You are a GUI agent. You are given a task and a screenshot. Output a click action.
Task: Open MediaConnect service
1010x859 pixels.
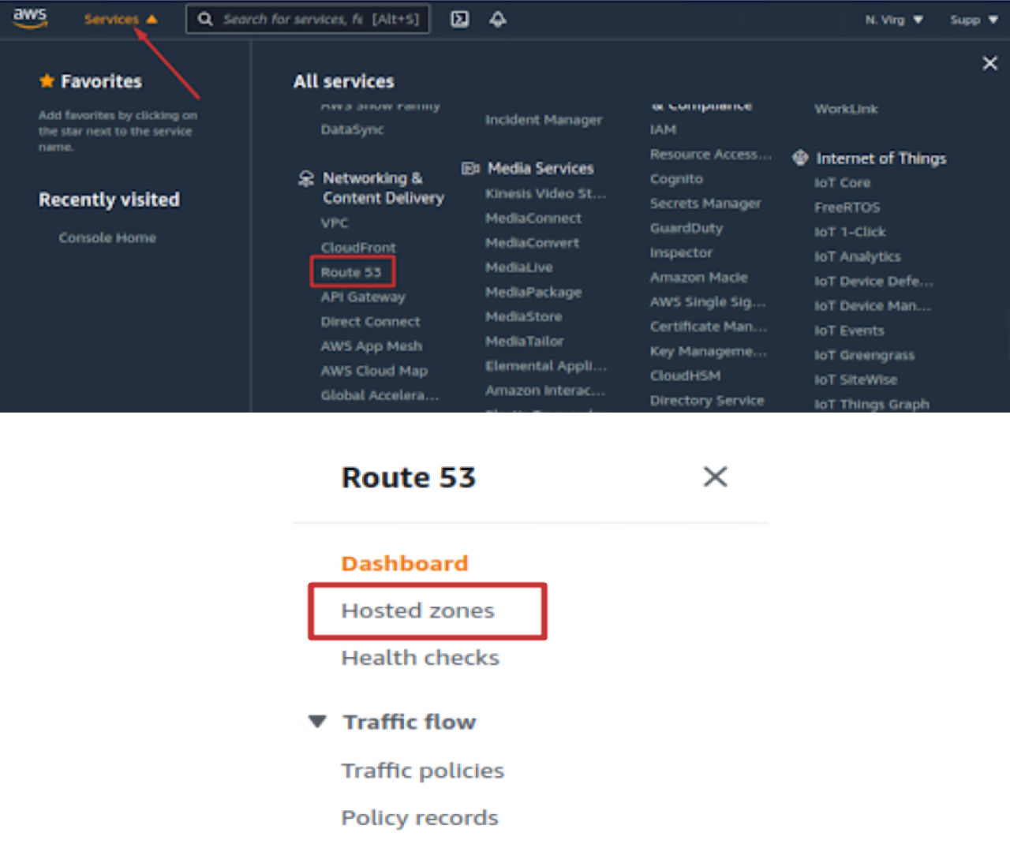[533, 218]
